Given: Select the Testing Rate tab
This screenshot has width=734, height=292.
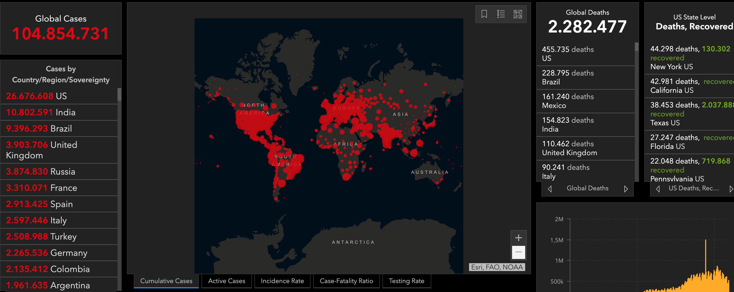Looking at the screenshot, I should pyautogui.click(x=406, y=281).
